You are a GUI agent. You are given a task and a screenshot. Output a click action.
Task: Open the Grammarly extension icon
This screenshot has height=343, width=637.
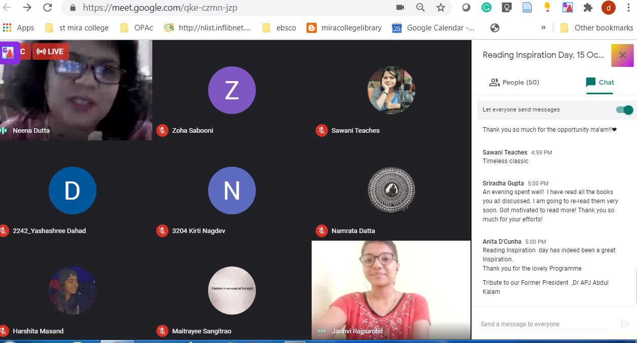(486, 8)
